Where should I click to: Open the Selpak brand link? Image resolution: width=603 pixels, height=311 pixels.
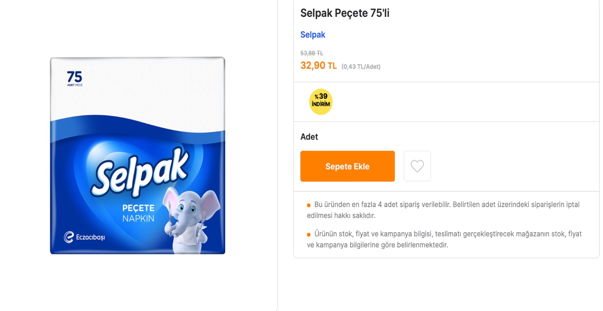[x=313, y=35]
